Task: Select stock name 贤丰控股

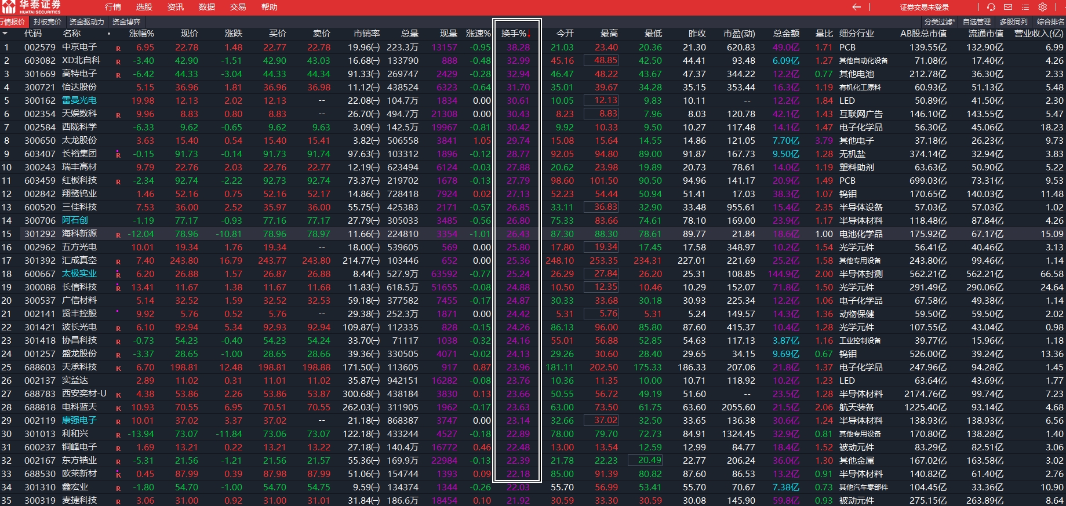Action: coord(79,314)
